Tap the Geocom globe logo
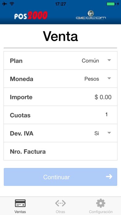 (91, 15)
